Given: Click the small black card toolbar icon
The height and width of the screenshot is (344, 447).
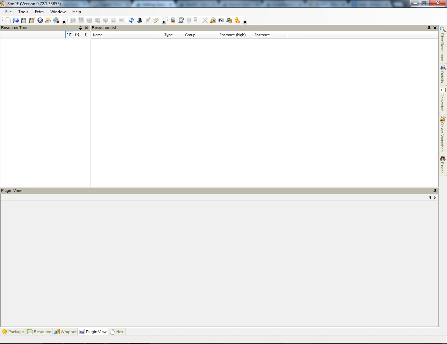Looking at the screenshot, I should click(221, 20).
